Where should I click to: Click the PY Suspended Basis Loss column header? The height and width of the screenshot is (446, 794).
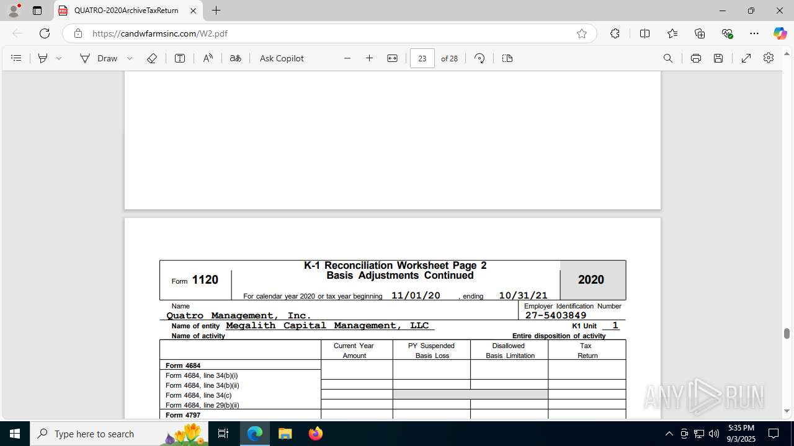pos(432,351)
